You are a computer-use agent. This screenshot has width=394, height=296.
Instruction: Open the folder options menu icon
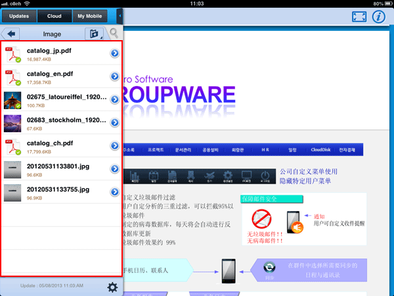click(95, 33)
